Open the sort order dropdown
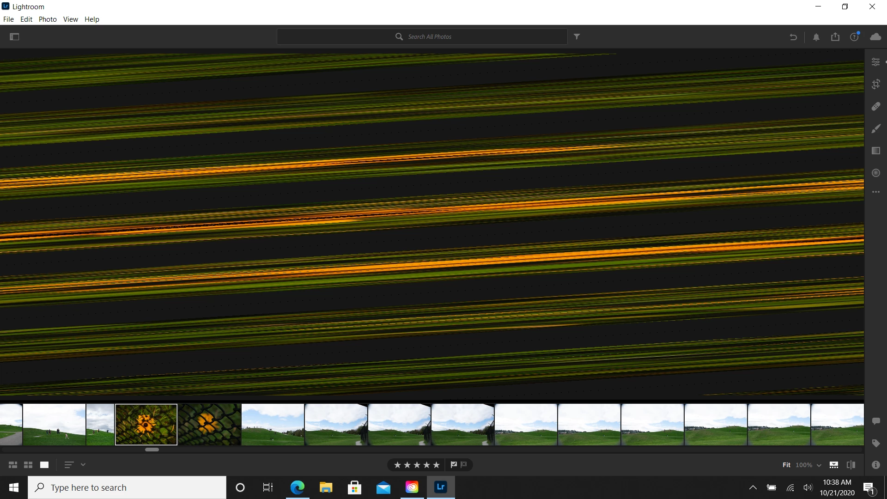This screenshot has width=887, height=499. 83,465
